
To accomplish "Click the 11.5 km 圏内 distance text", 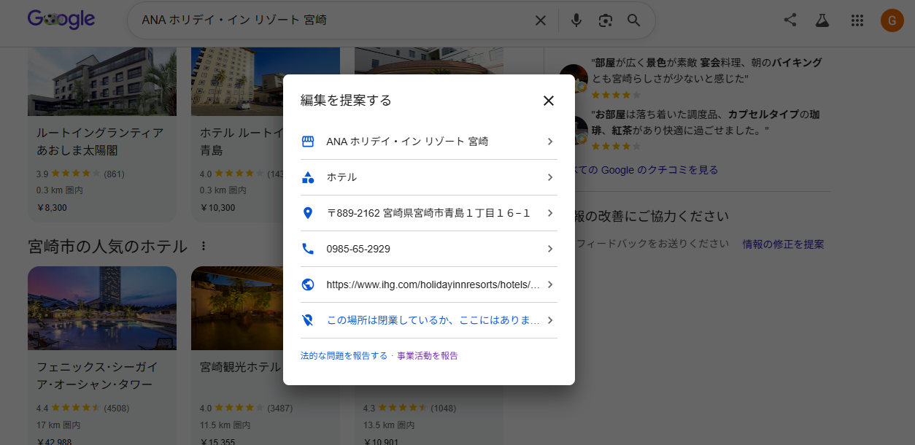I will [x=225, y=425].
